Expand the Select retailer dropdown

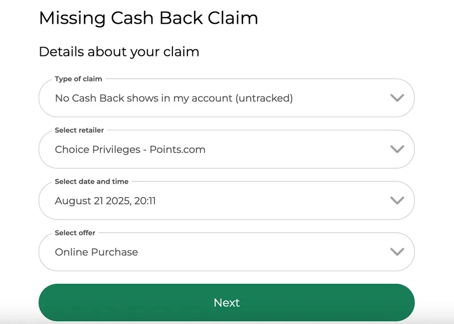pyautogui.click(x=226, y=150)
